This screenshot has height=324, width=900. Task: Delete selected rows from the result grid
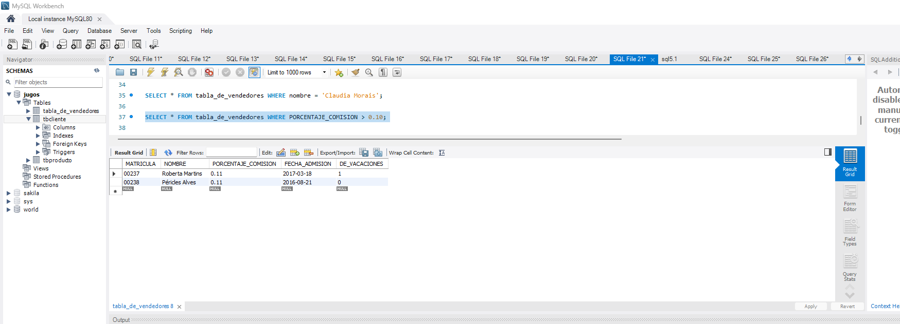[309, 153]
